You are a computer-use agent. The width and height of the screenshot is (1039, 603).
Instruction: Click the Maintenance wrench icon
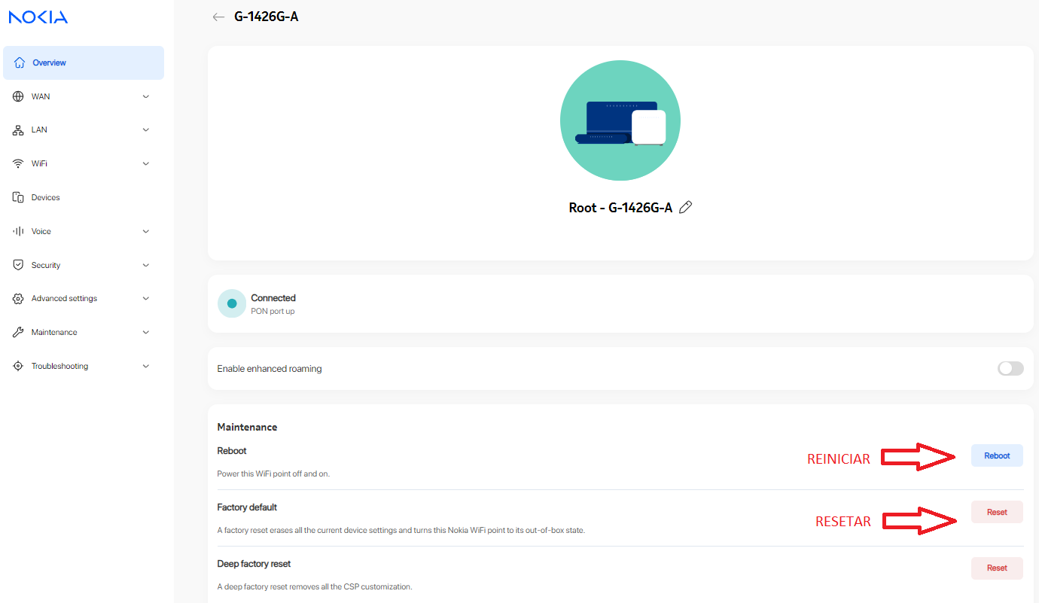[x=18, y=332]
